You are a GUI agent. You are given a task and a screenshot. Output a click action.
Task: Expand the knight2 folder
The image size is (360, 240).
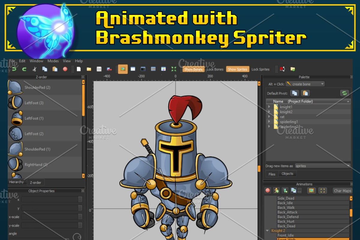point(269,112)
